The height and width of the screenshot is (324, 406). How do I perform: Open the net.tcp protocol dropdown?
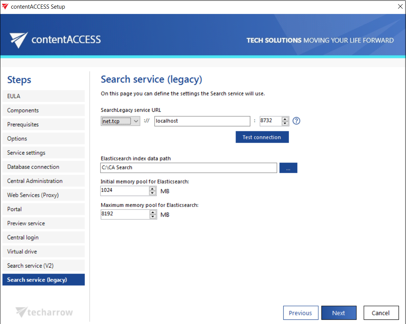[x=120, y=121]
